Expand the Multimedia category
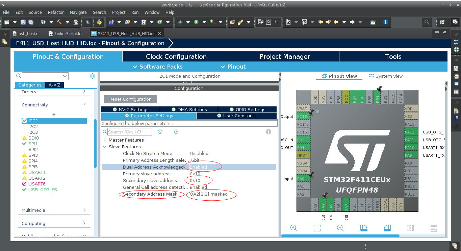 pyautogui.click(x=84, y=210)
